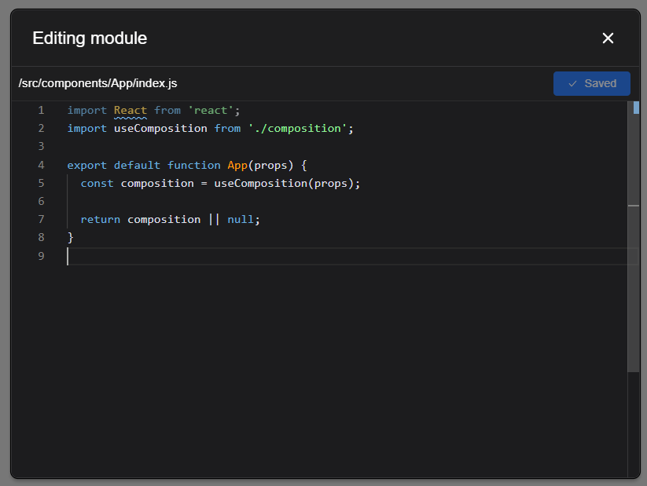
Task: Click line number 3 in the gutter
Action: pyautogui.click(x=41, y=146)
